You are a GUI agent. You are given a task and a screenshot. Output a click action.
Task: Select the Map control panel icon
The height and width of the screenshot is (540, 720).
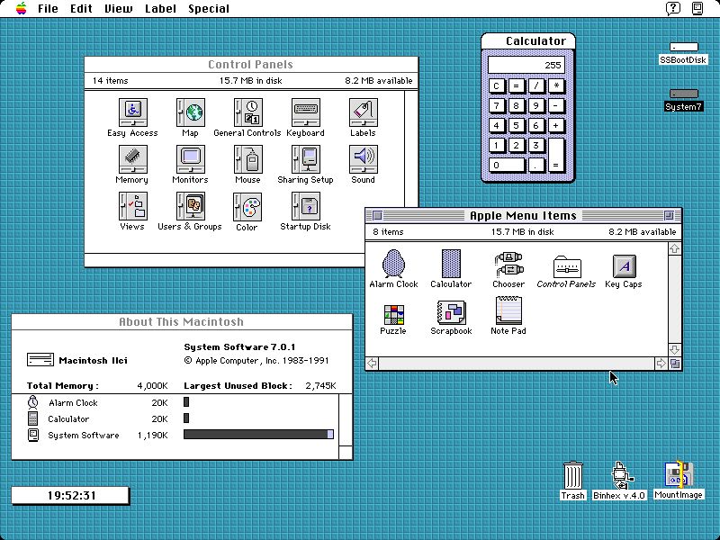190,112
